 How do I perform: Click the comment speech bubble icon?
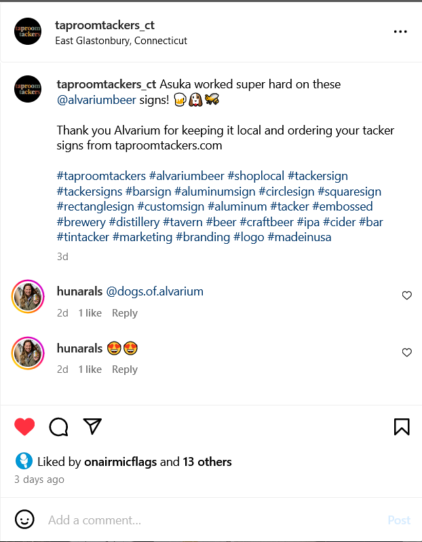tap(58, 427)
